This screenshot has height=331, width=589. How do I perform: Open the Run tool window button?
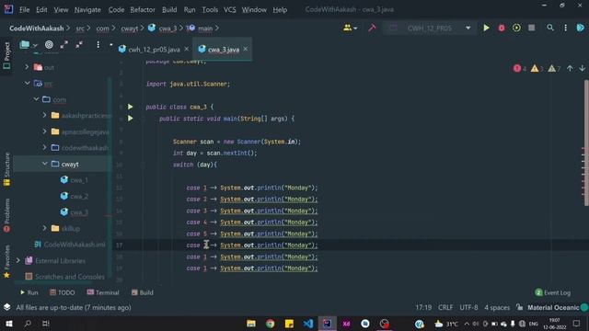point(29,292)
